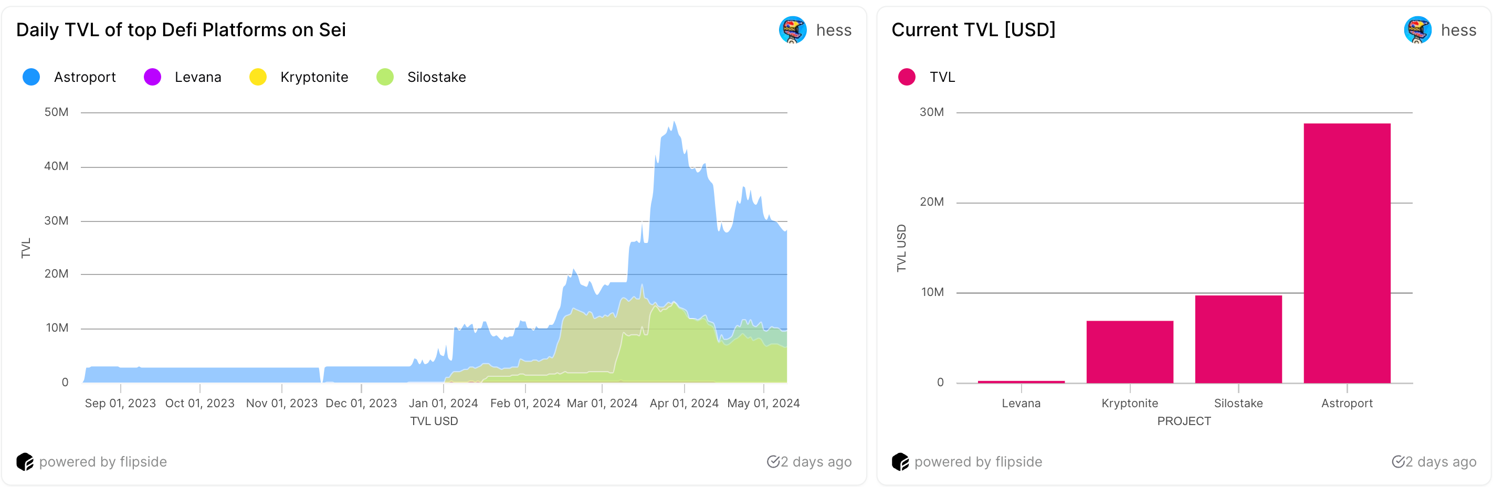Toggle the Levana legend series
The height and width of the screenshot is (487, 1493).
click(x=197, y=77)
